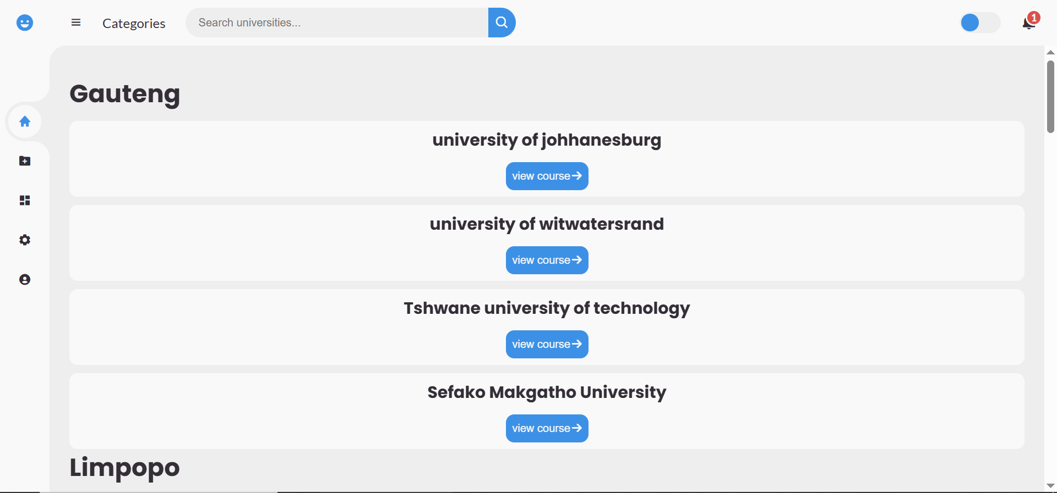Open the settings gear sidebar icon
Image resolution: width=1057 pixels, height=493 pixels.
(25, 240)
